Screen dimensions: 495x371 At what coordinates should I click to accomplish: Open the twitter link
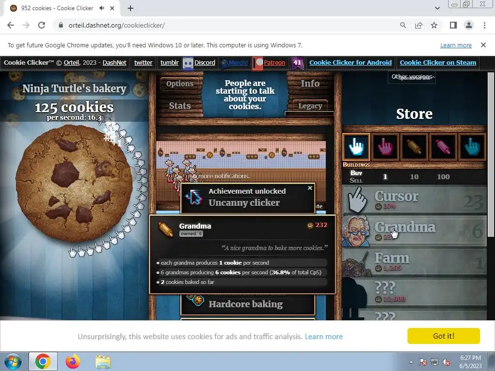click(143, 62)
